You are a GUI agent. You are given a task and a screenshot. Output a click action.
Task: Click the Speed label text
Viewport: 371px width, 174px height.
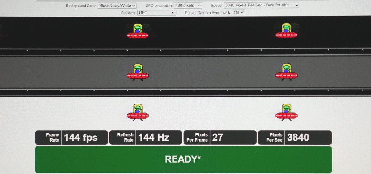pyautogui.click(x=216, y=6)
